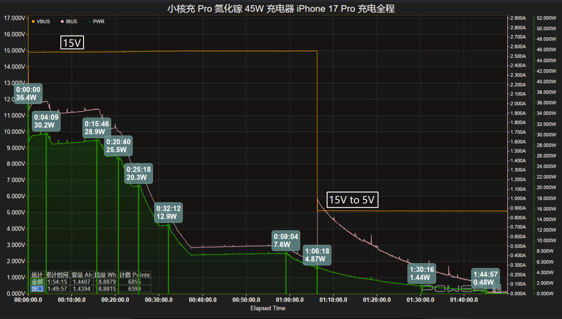Select the 0:00:00 35.4W data marker label
This screenshot has height=319, width=562.
pyautogui.click(x=28, y=93)
